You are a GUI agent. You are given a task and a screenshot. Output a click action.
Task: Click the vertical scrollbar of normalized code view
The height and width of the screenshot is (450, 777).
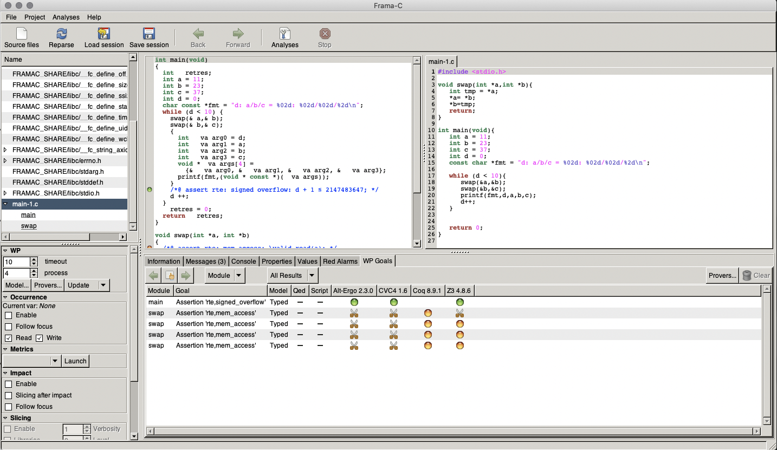point(417,152)
